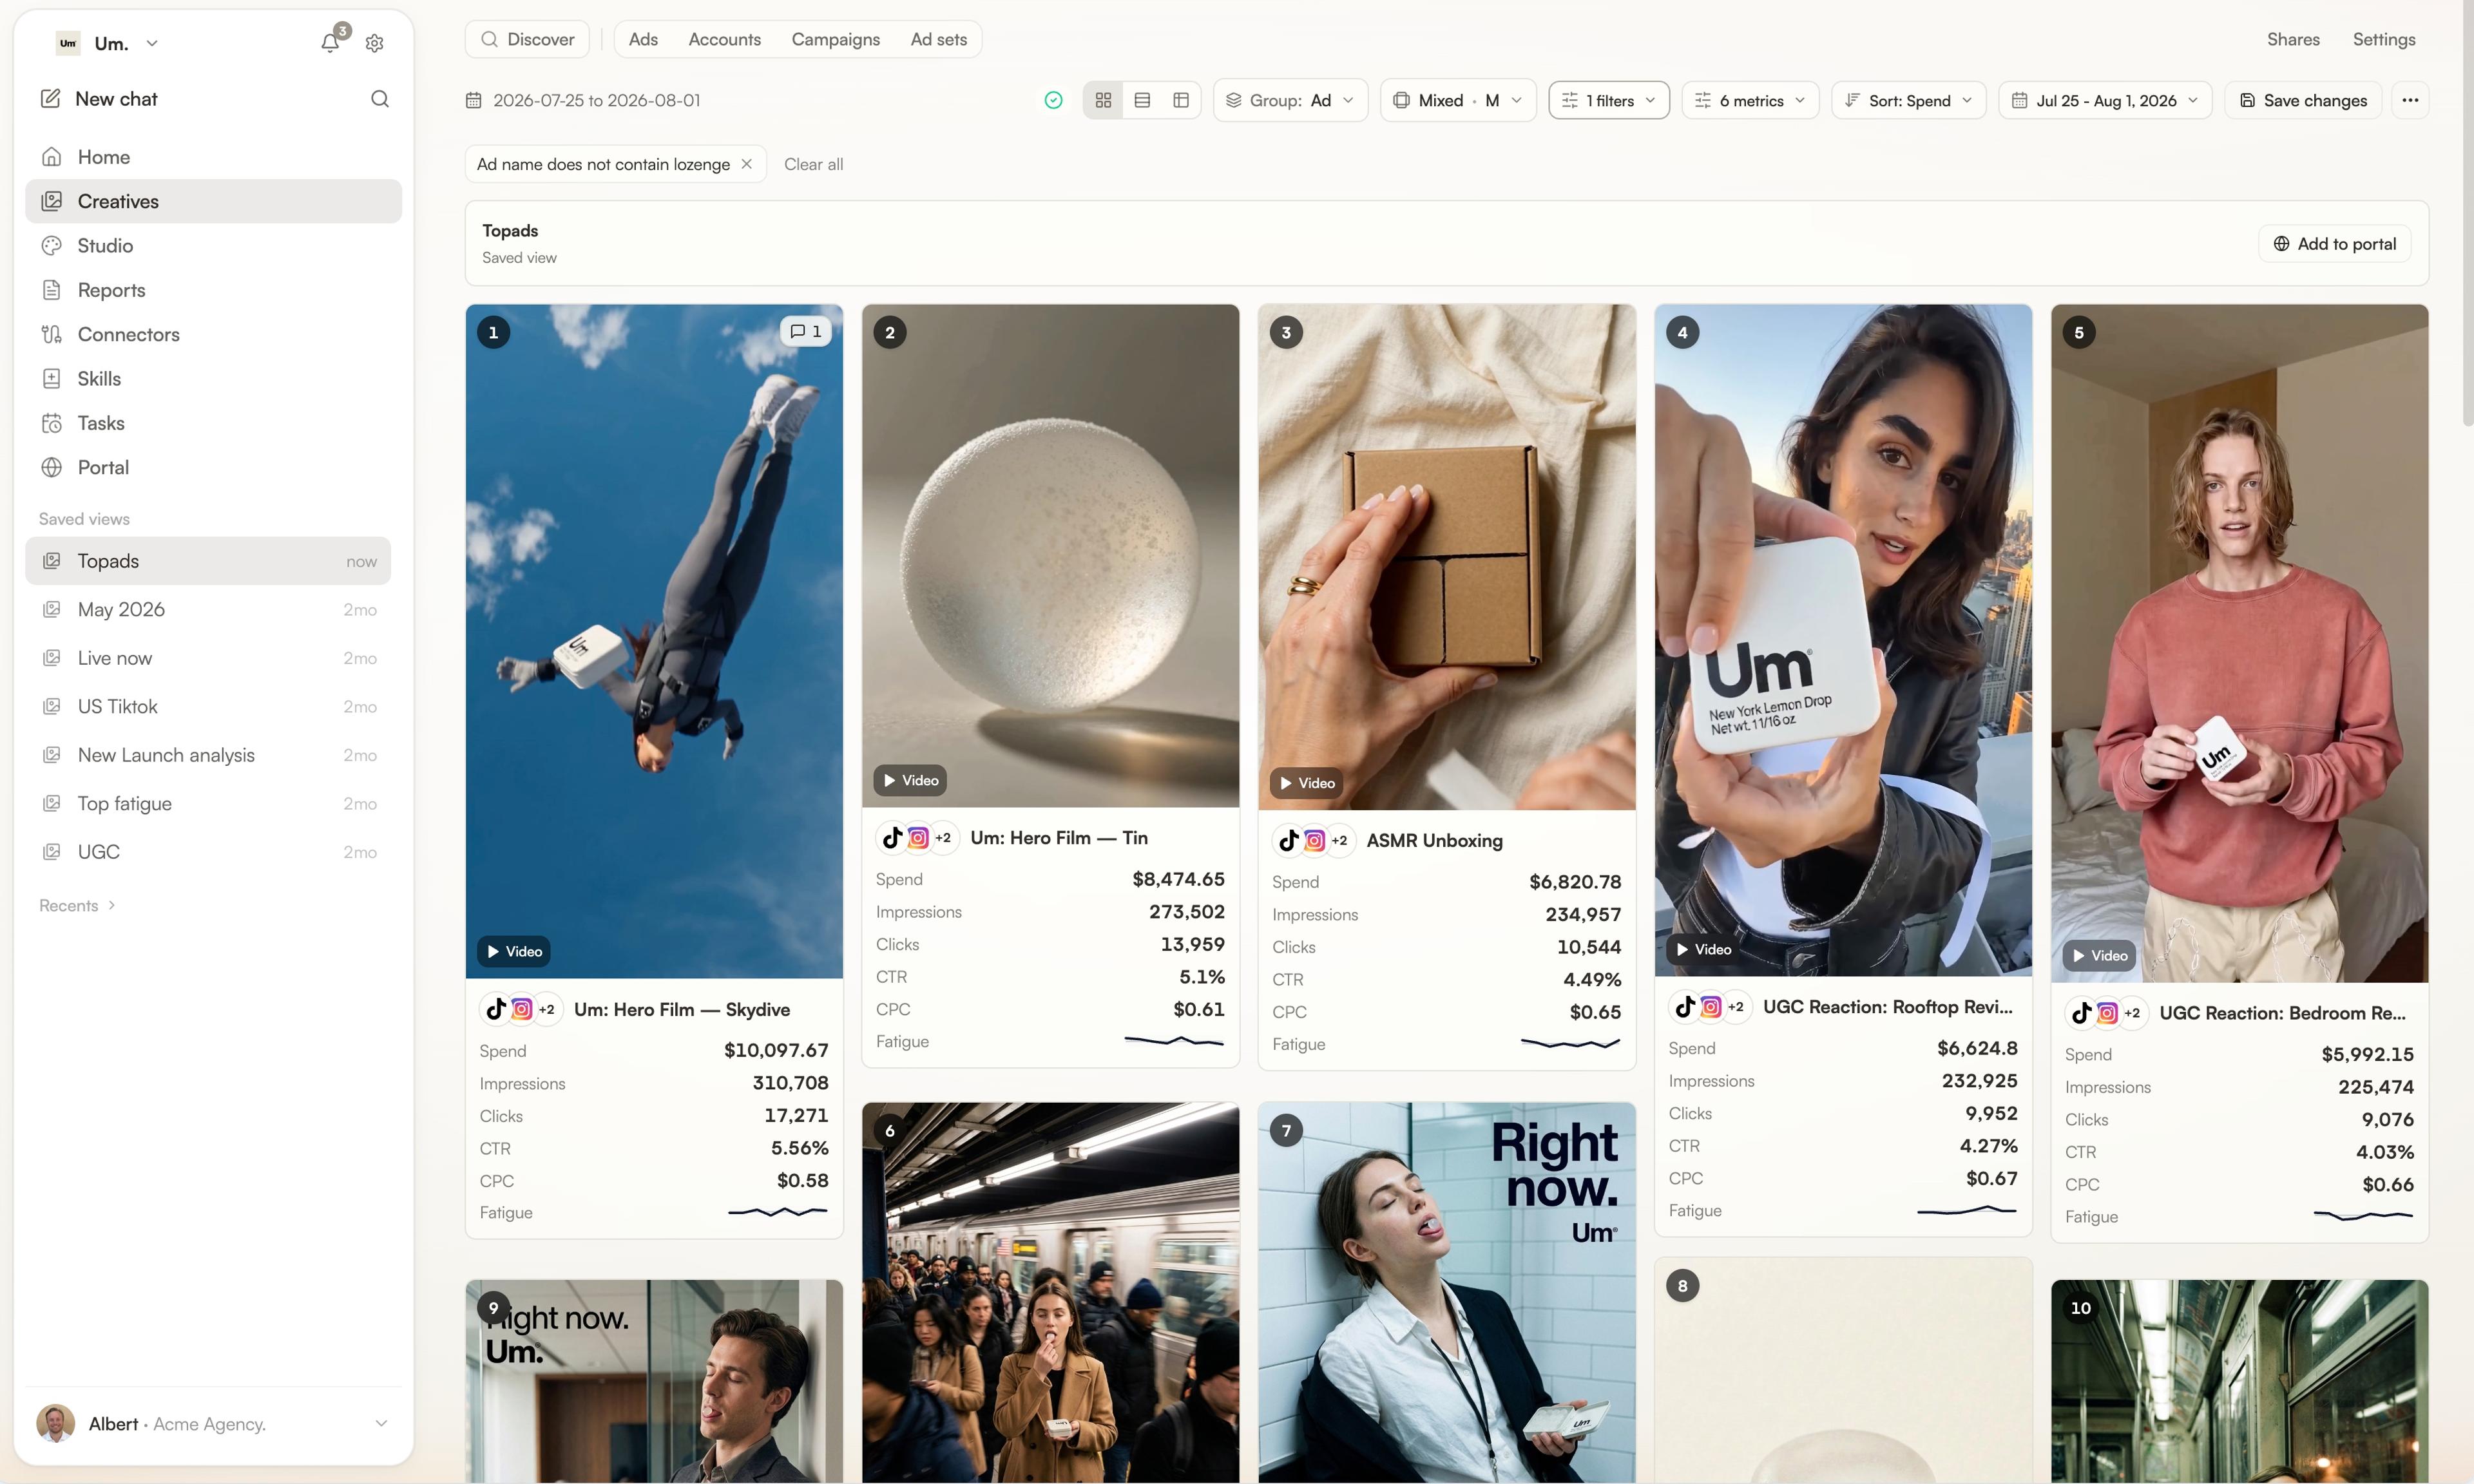The height and width of the screenshot is (1484, 2474).
Task: Click TikTok icon on Skydive ad
Action: [497, 1009]
